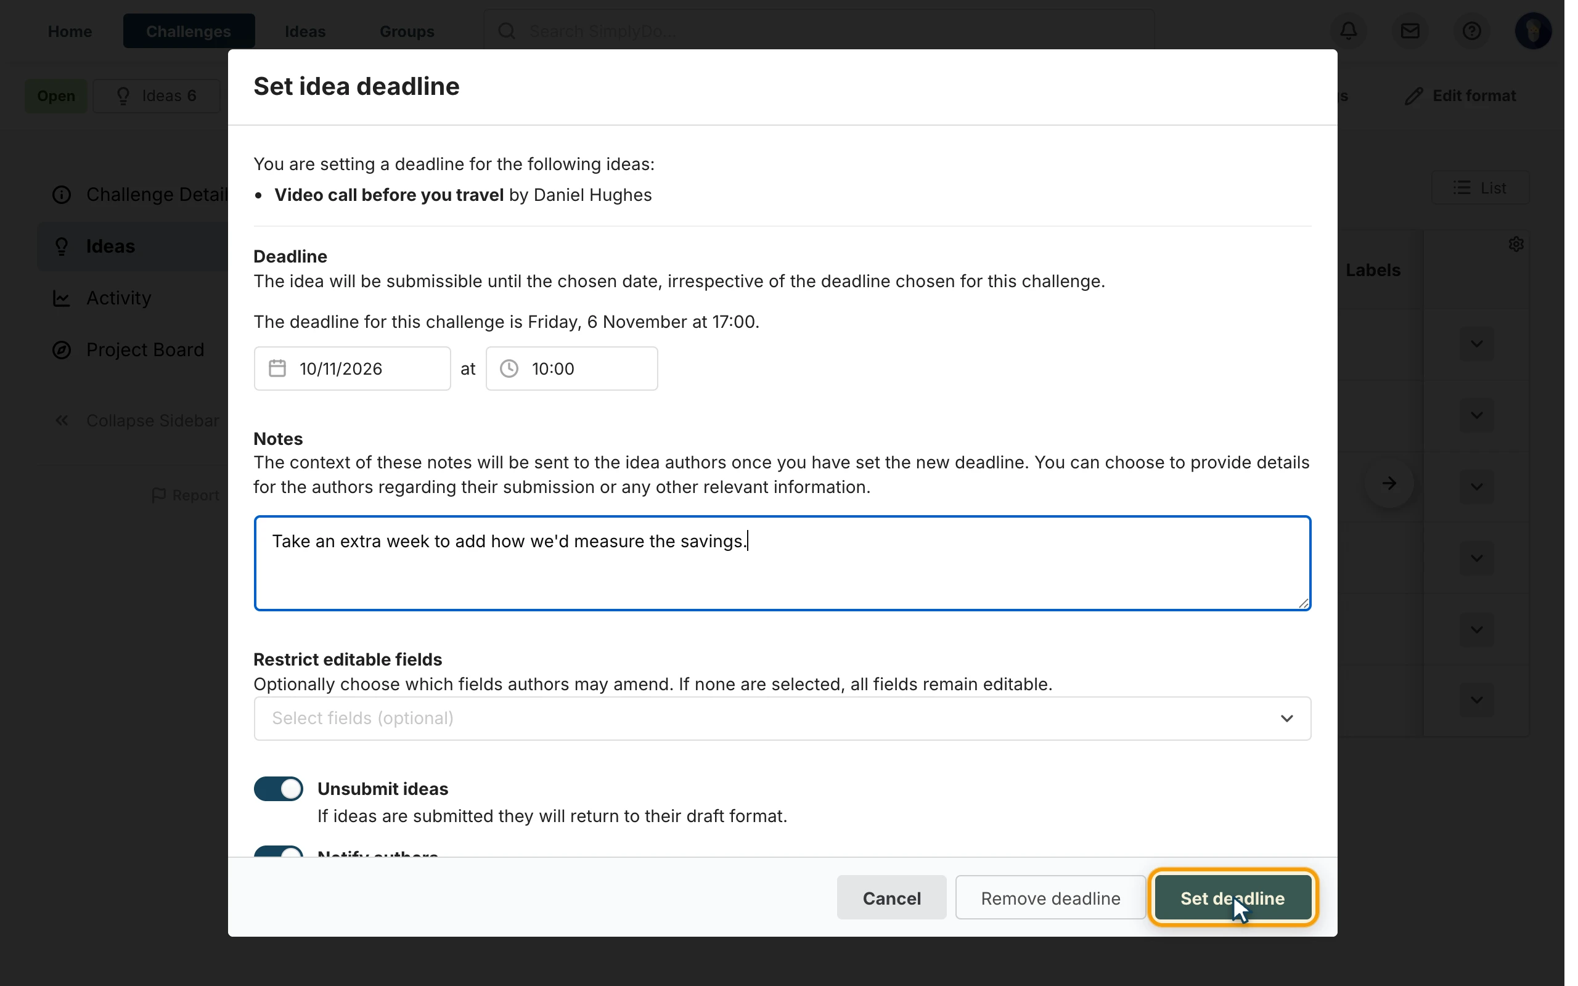Open Project Board in the sidebar
Image resolution: width=1578 pixels, height=986 pixels.
tap(134, 350)
